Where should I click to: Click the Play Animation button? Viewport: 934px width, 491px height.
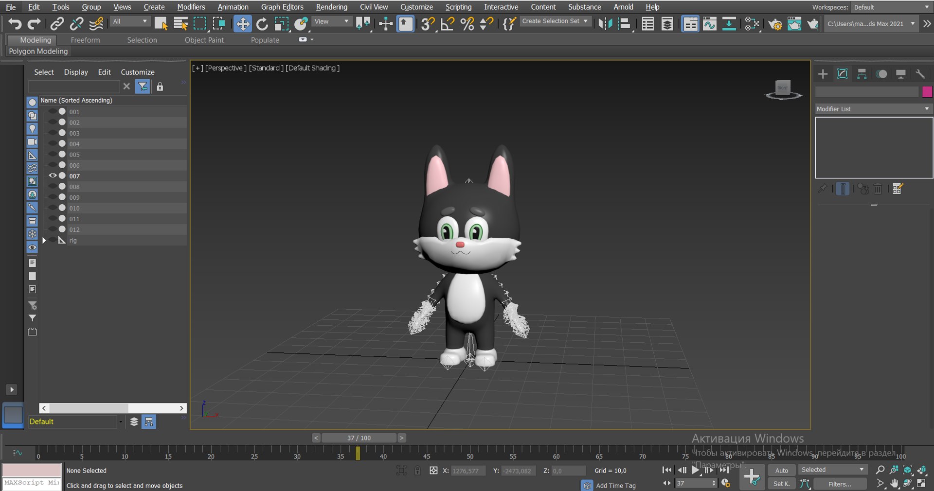696,470
